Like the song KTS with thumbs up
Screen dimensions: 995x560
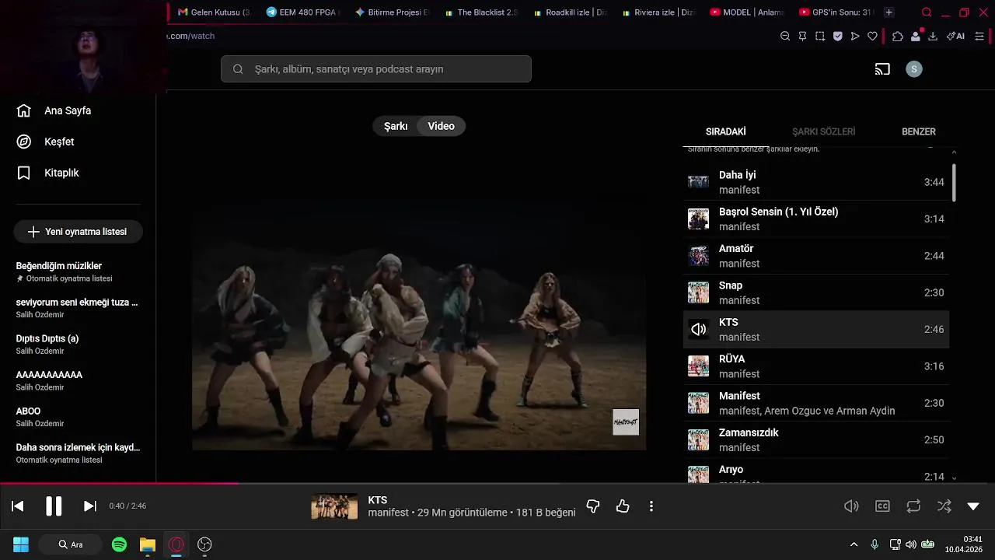point(623,506)
